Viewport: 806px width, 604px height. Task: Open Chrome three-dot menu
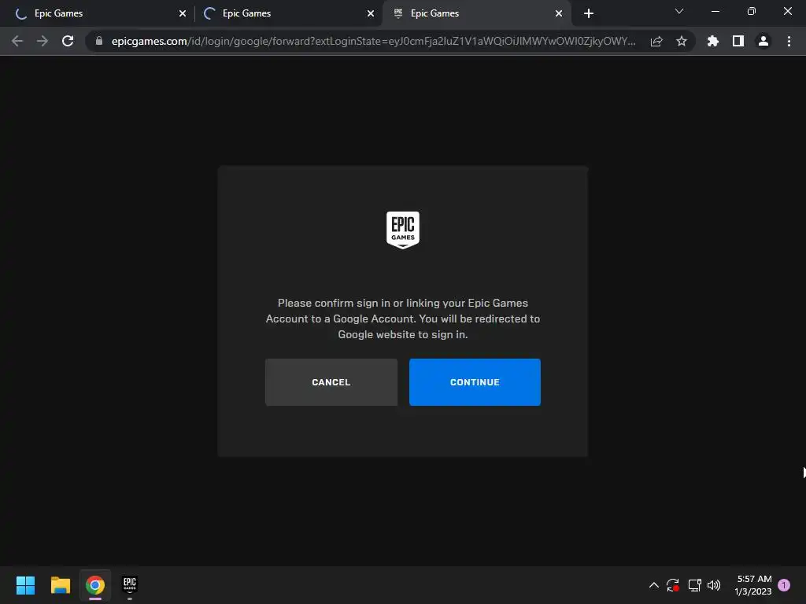point(789,41)
